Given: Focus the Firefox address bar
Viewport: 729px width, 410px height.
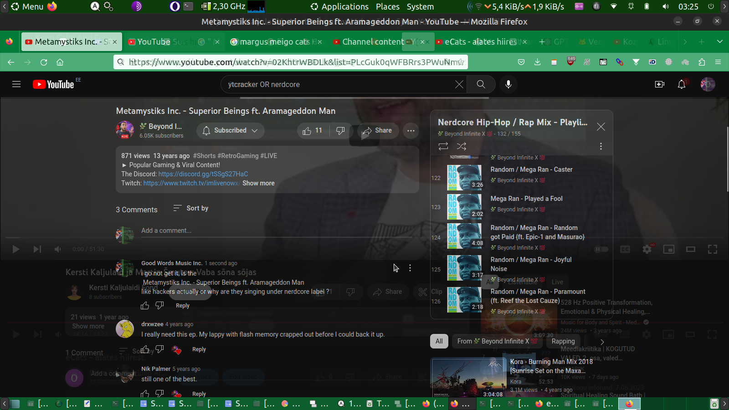Looking at the screenshot, I should click(x=292, y=62).
